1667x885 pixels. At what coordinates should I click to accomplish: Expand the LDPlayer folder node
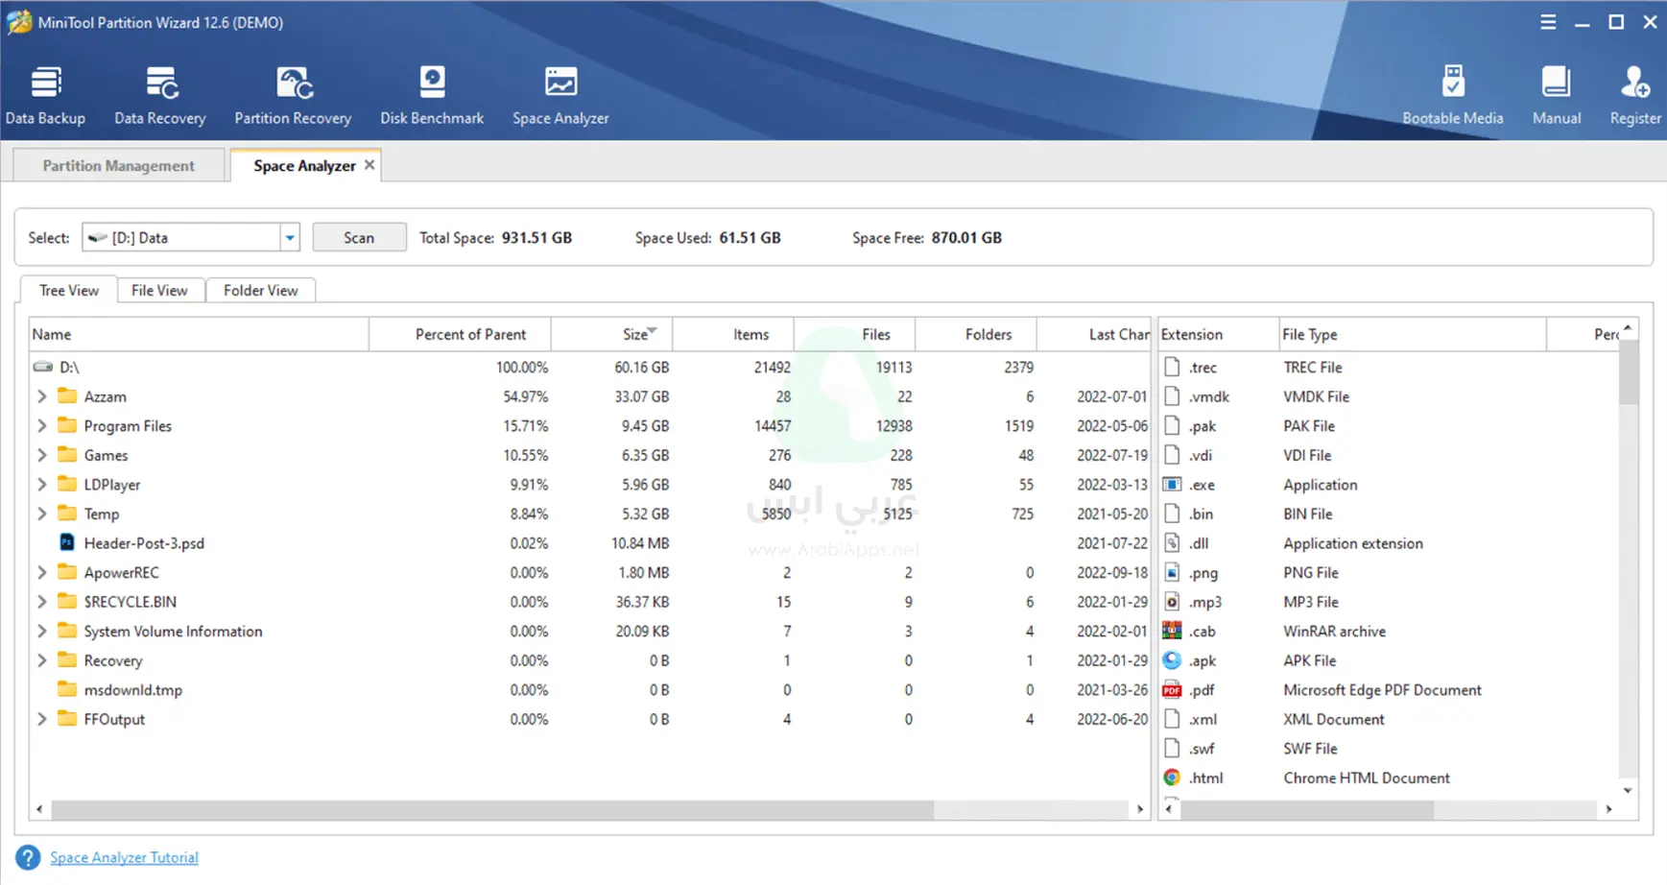click(42, 485)
